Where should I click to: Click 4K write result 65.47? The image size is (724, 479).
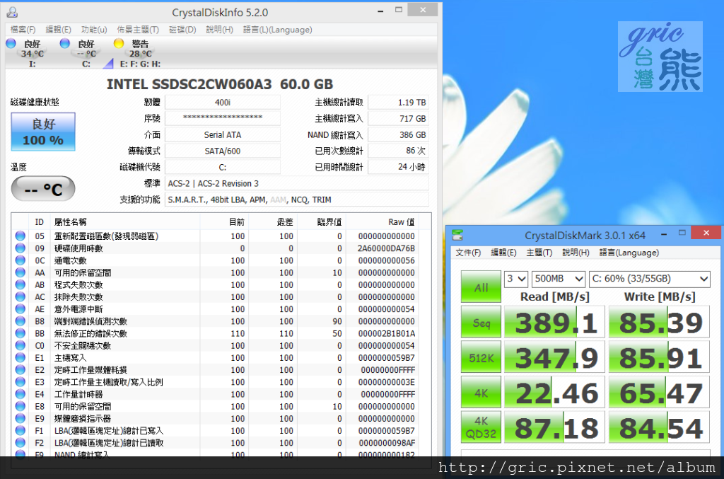coord(659,393)
